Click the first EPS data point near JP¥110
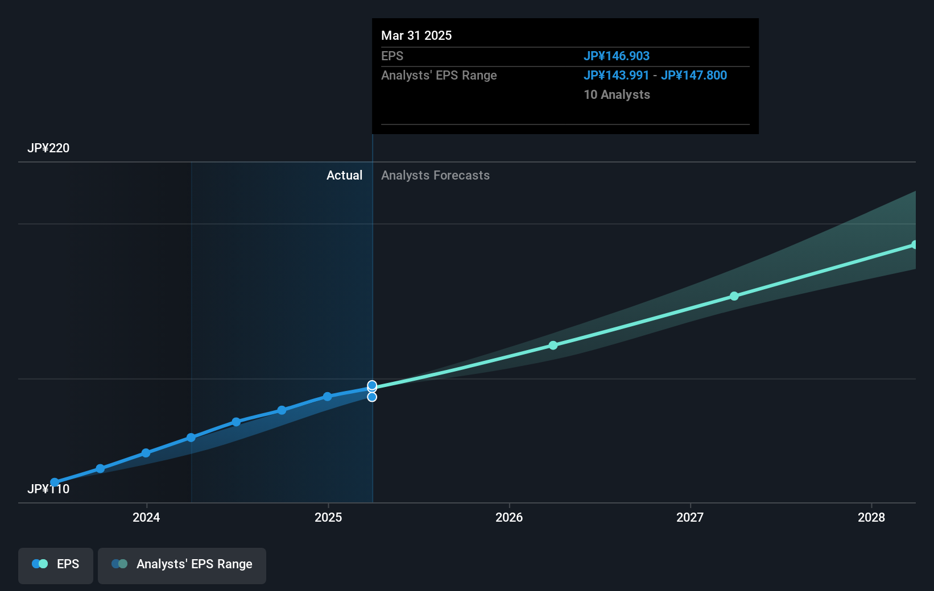The image size is (934, 591). click(55, 482)
